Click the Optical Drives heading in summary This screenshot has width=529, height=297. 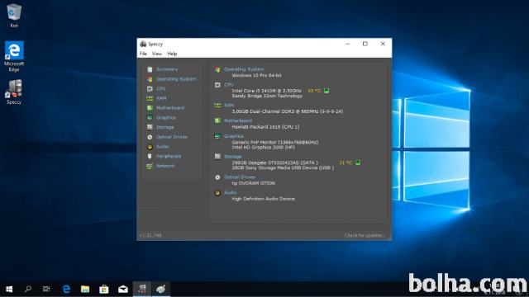[x=240, y=177]
